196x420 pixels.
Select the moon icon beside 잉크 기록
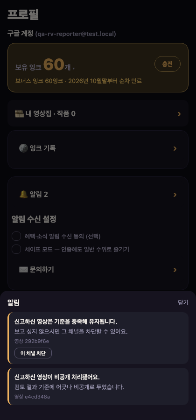click(23, 148)
